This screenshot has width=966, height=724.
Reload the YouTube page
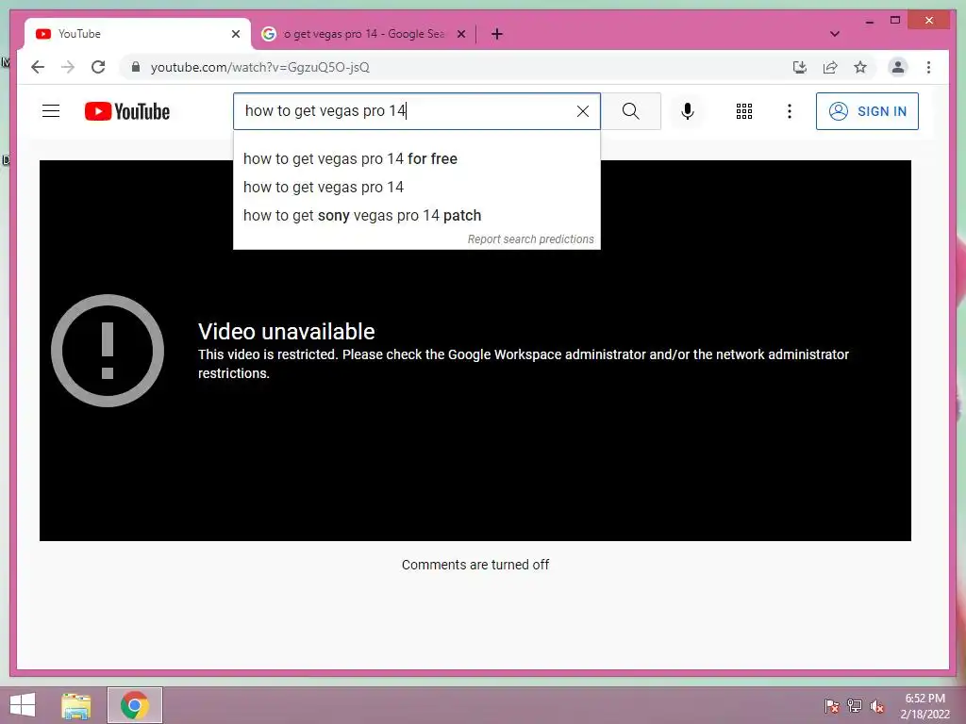click(x=98, y=67)
